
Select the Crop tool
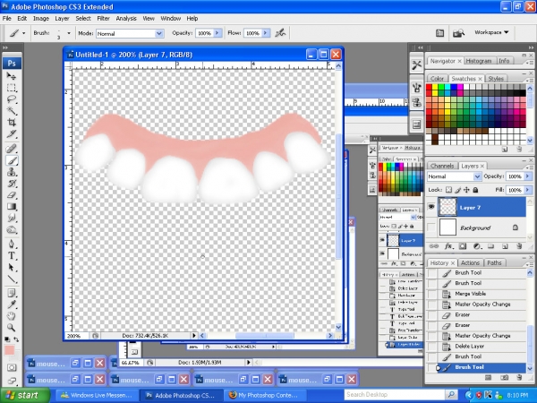click(12, 123)
